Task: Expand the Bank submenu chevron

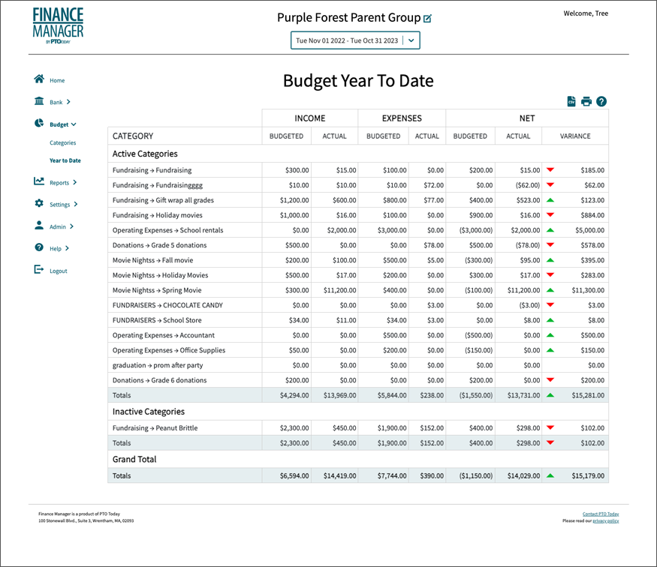Action: pos(68,102)
